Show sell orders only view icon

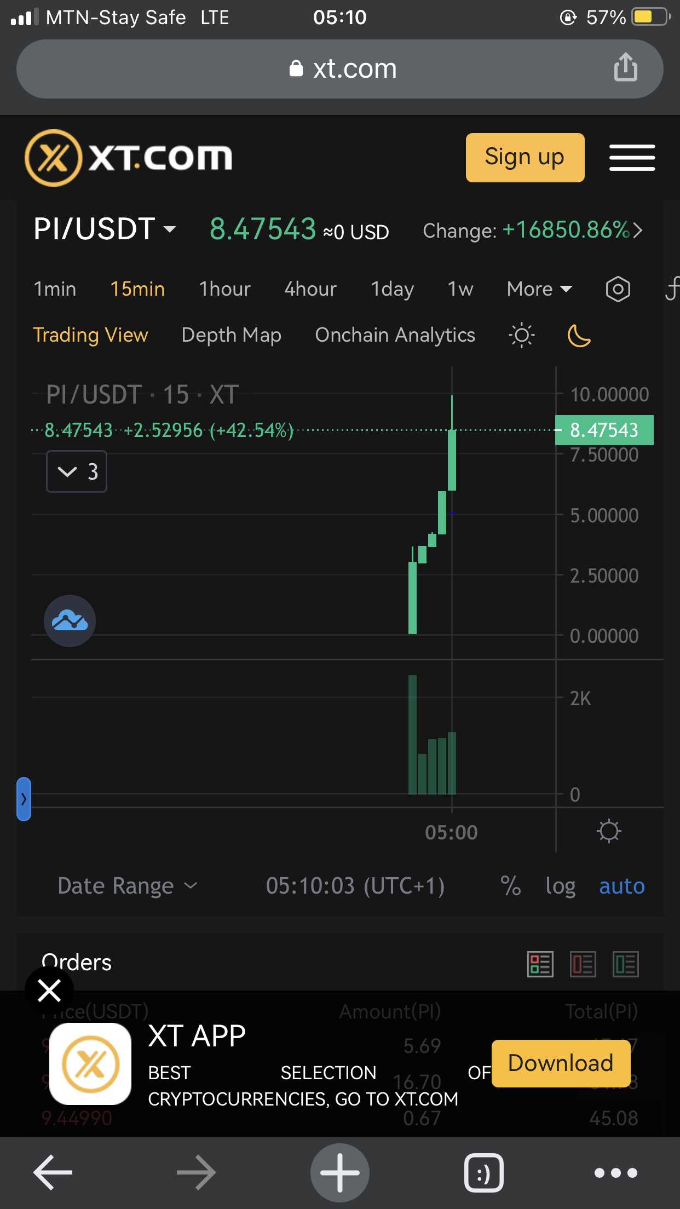(x=583, y=964)
